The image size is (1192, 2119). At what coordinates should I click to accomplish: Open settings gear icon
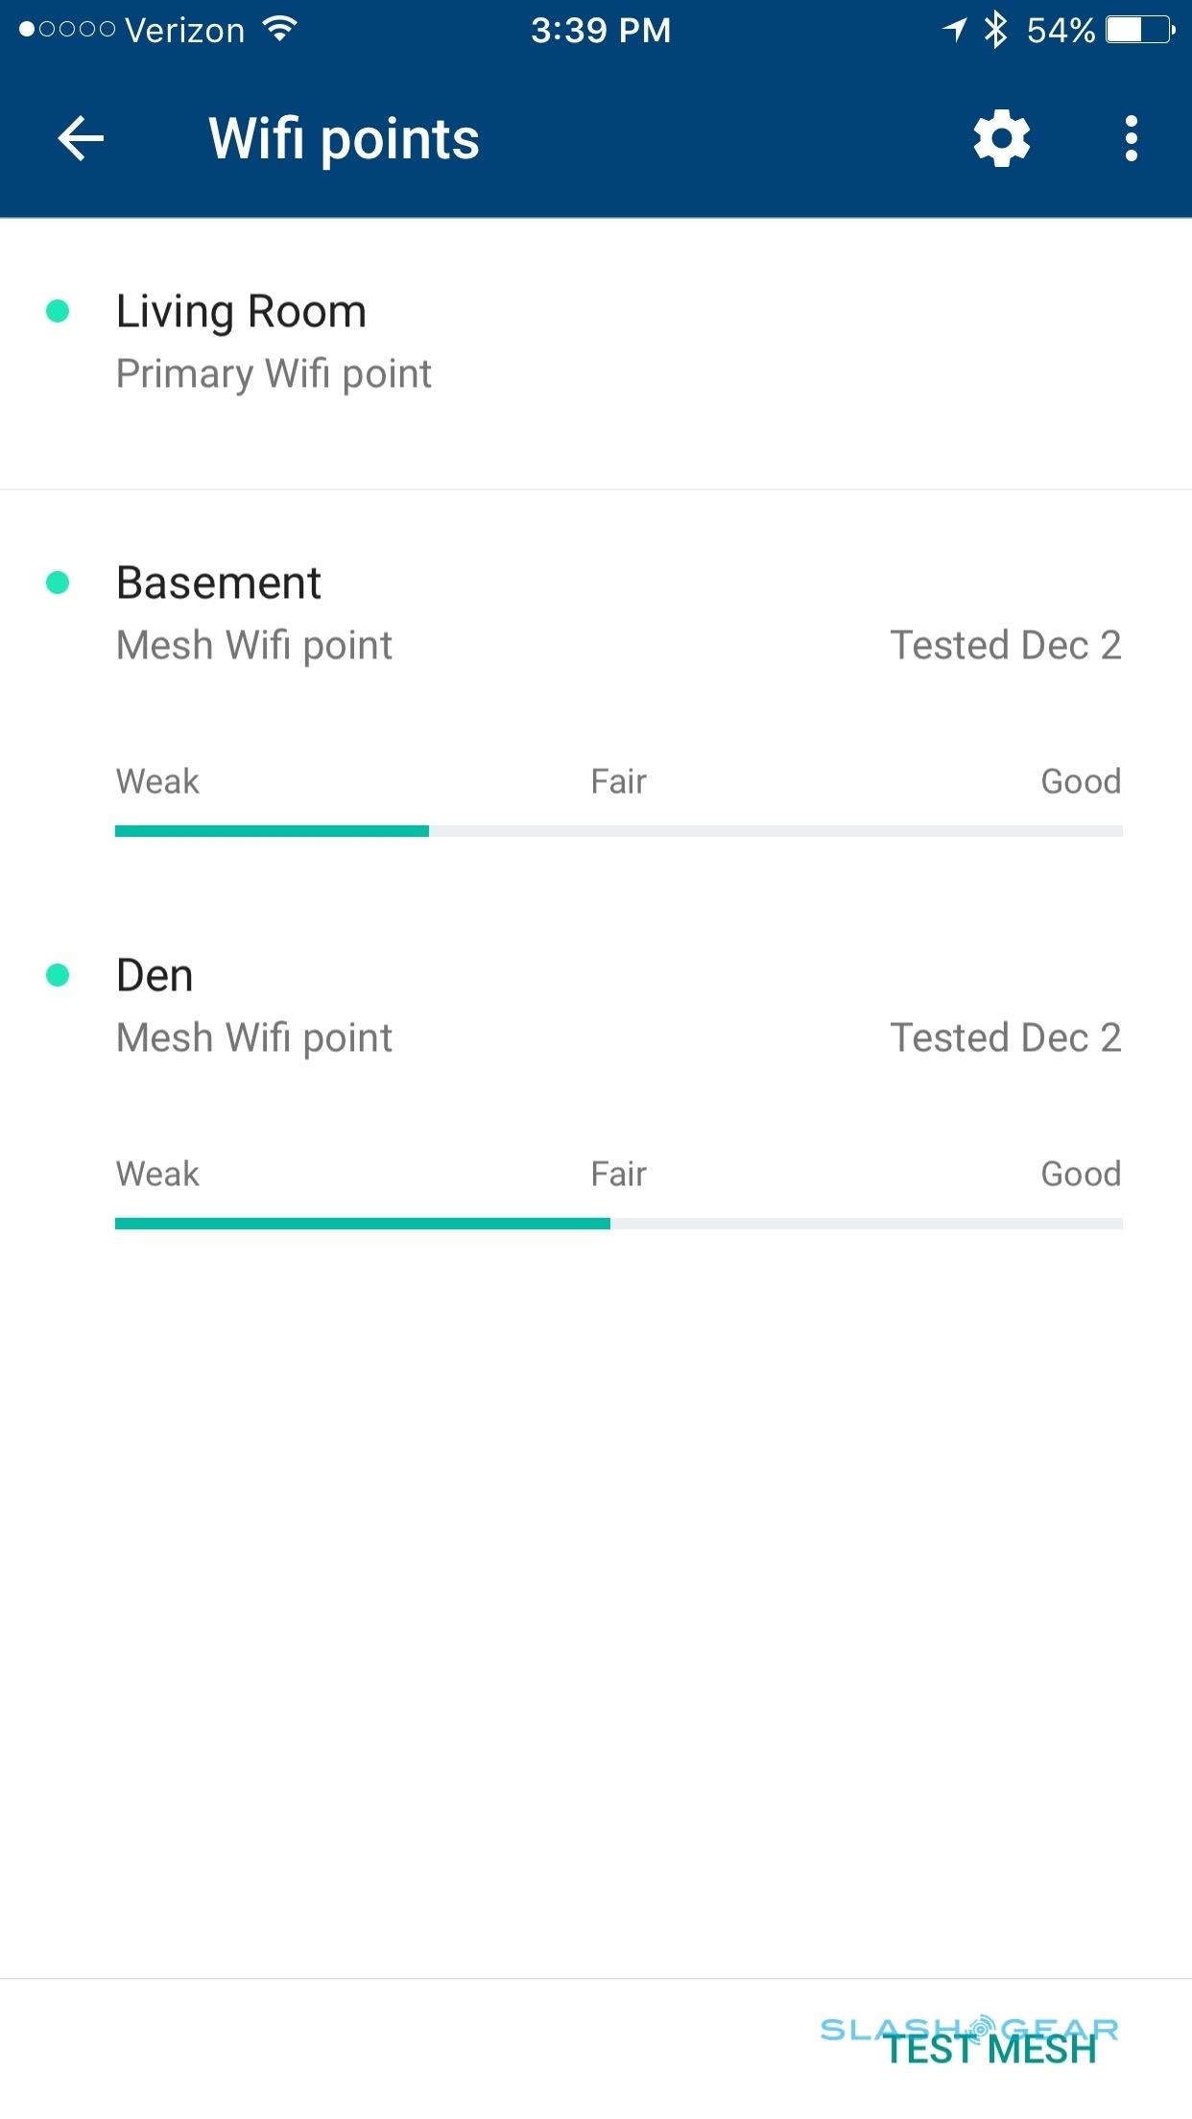click(x=1001, y=139)
